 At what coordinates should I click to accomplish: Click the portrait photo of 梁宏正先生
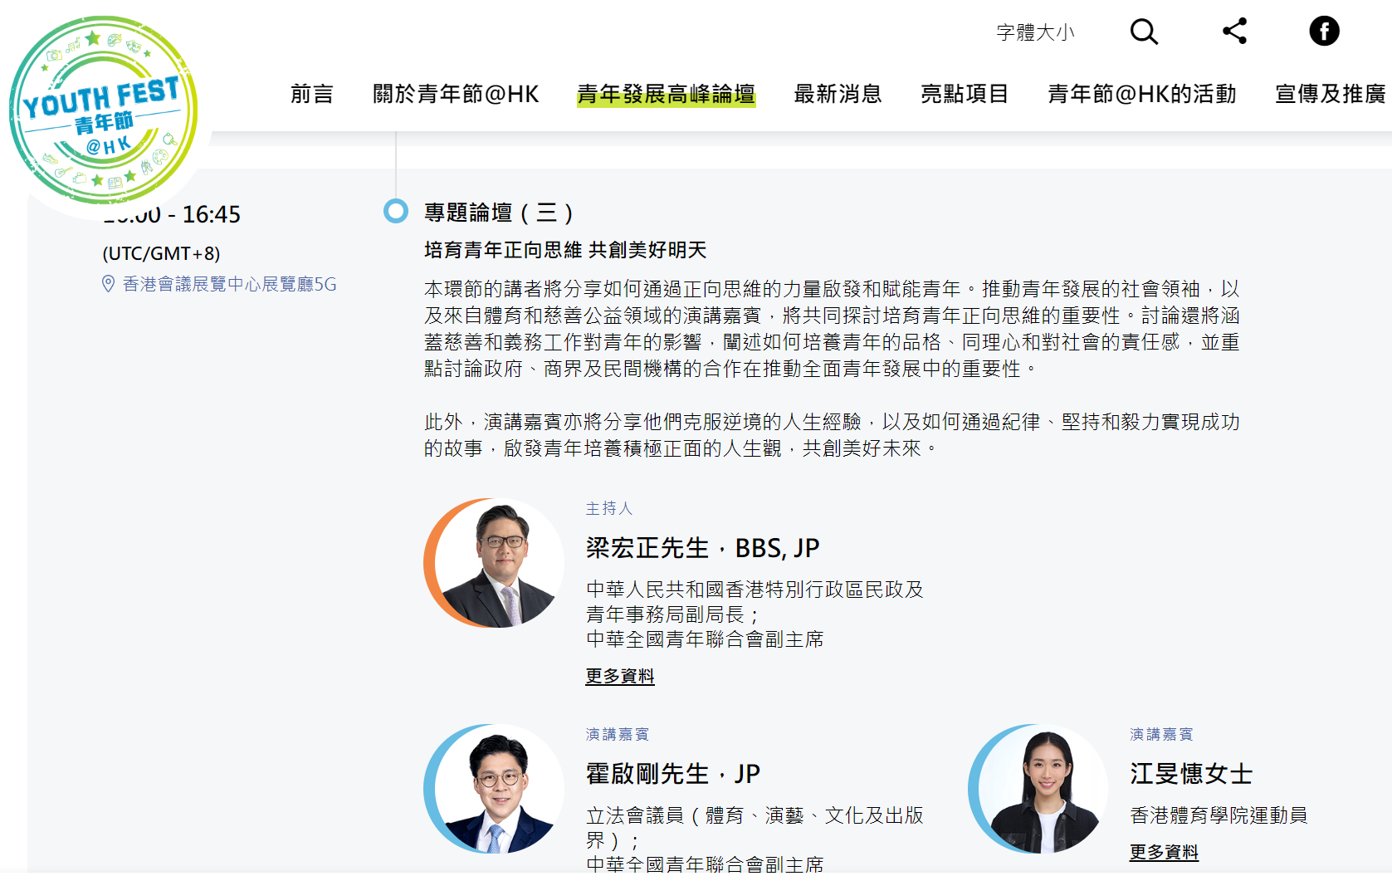[495, 563]
